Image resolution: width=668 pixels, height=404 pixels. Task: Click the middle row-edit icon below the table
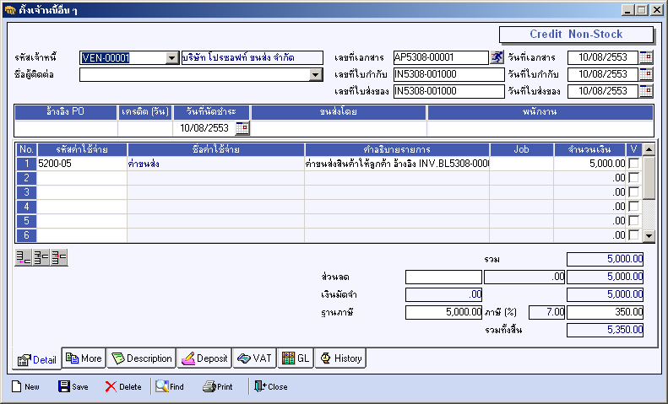[41, 258]
